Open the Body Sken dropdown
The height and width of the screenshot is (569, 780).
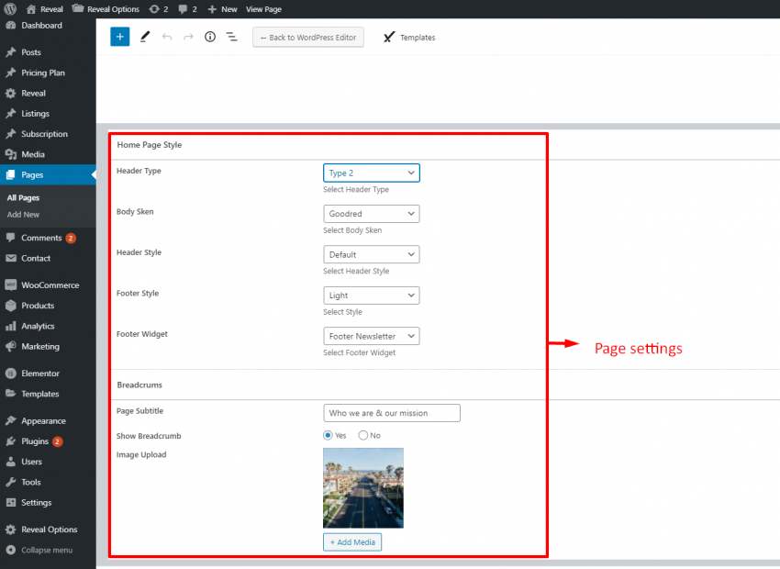(x=371, y=213)
